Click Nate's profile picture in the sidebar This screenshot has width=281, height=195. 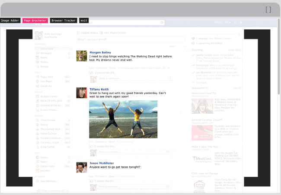(39, 35)
